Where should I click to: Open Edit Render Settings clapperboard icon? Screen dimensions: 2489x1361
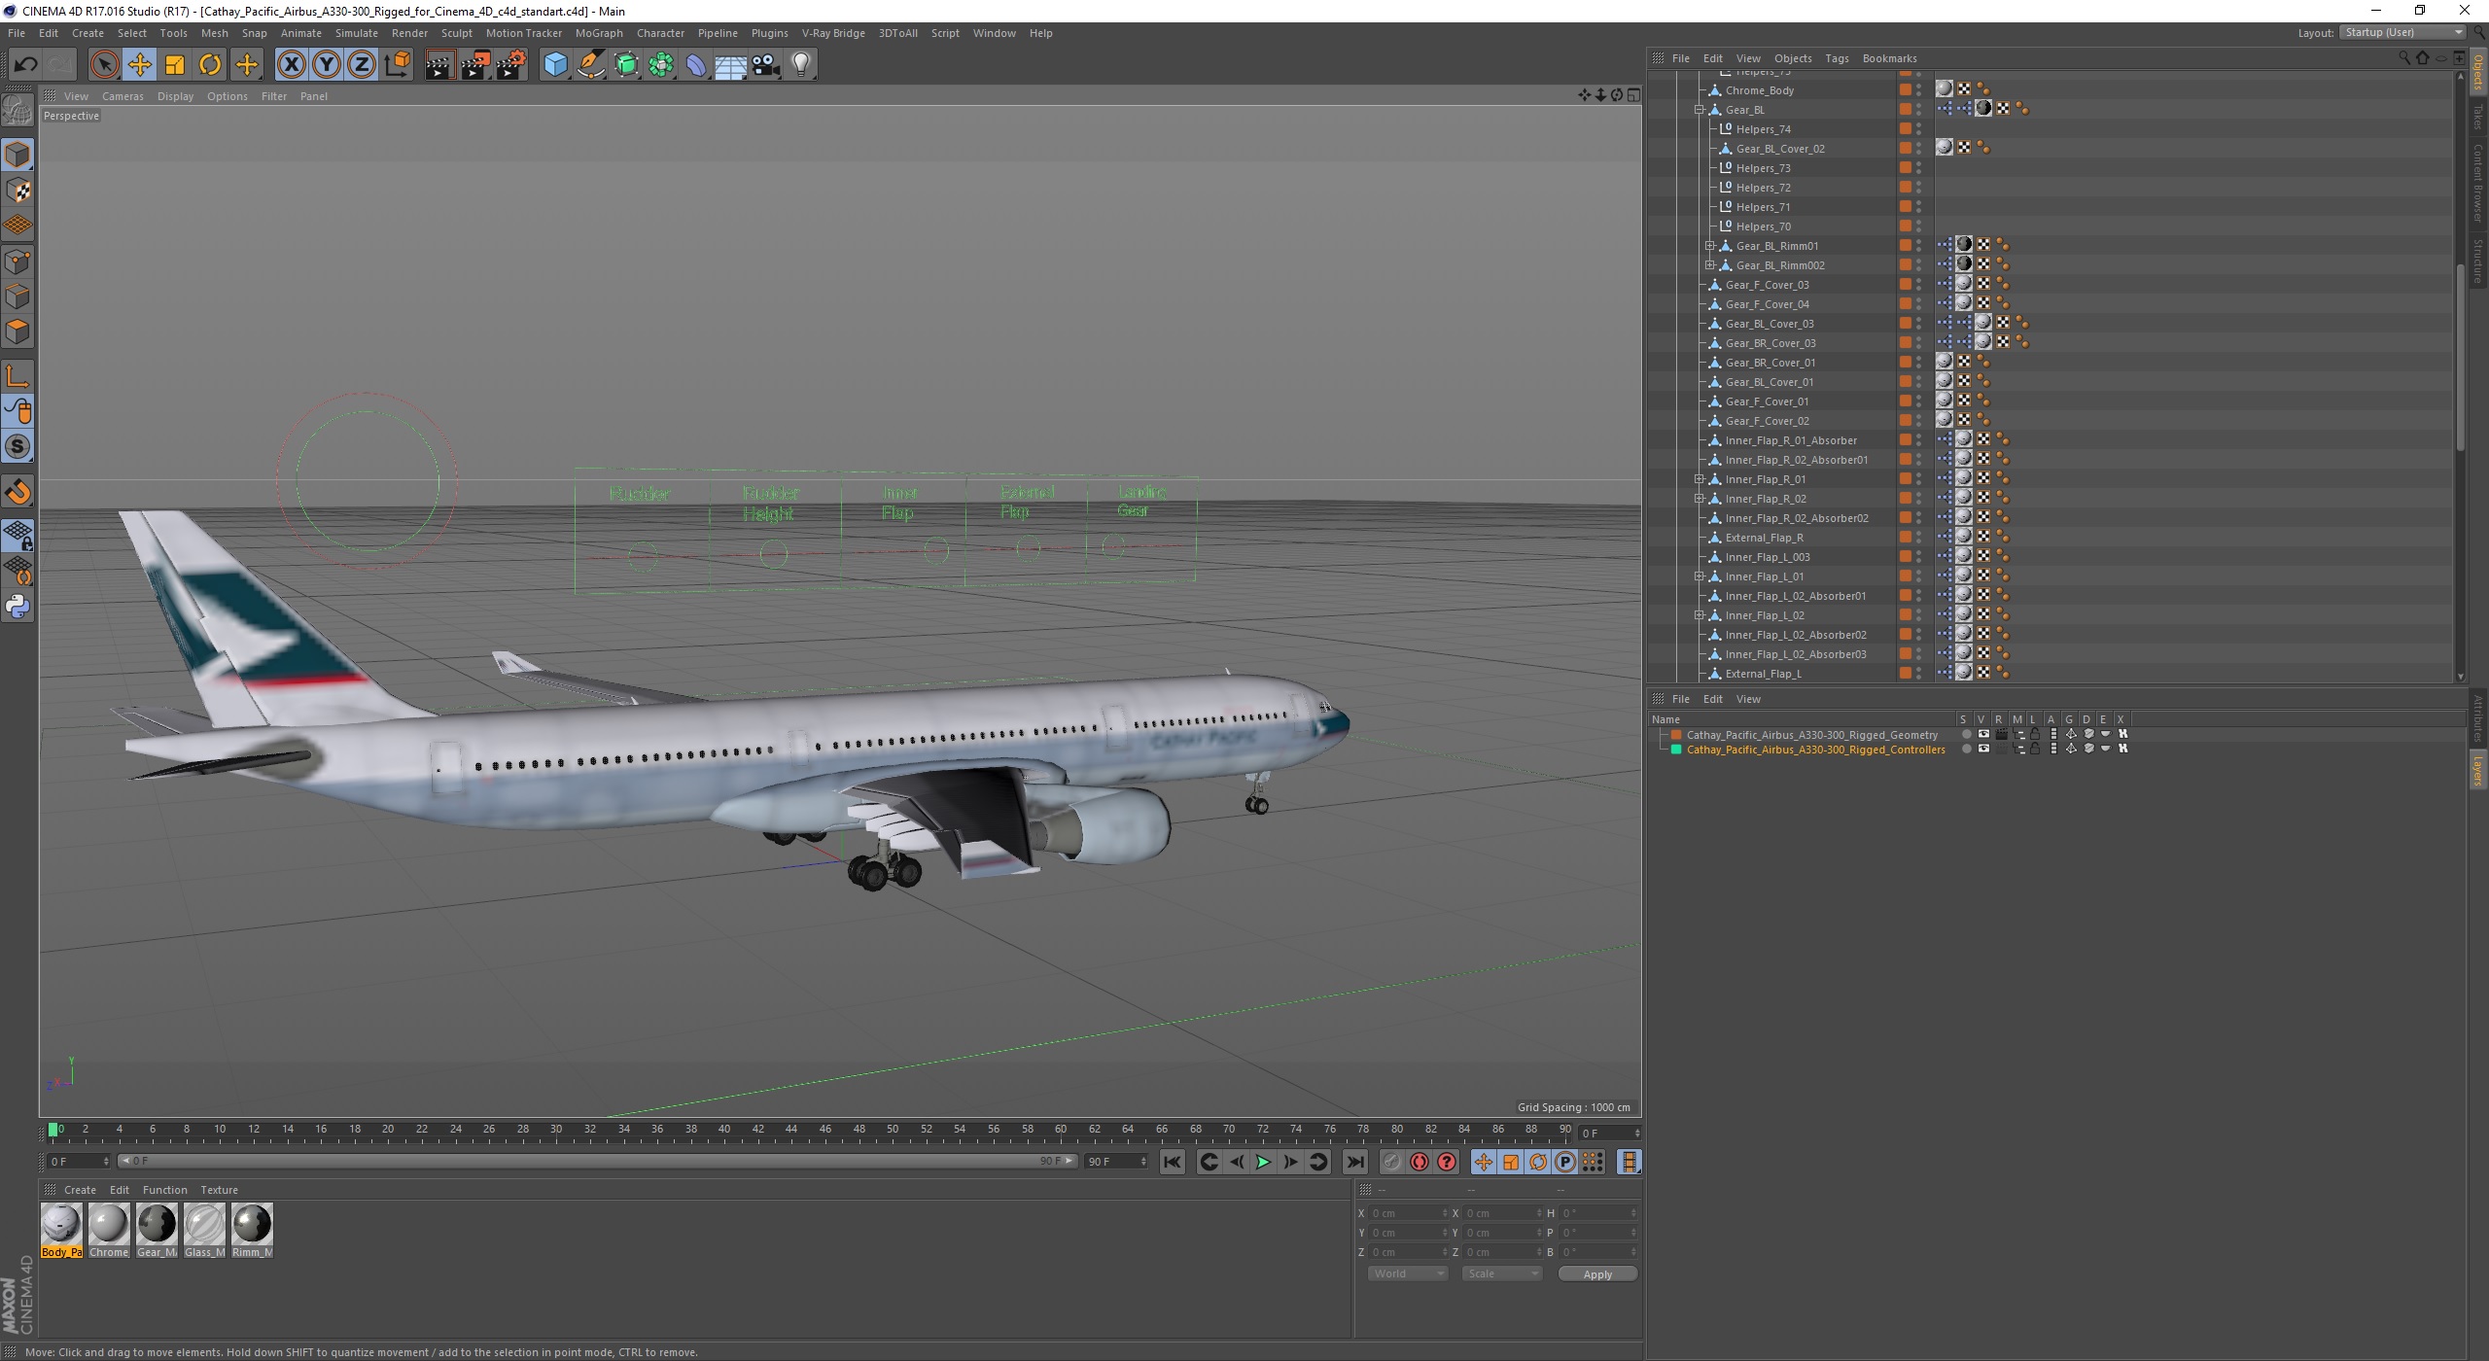[x=511, y=65]
